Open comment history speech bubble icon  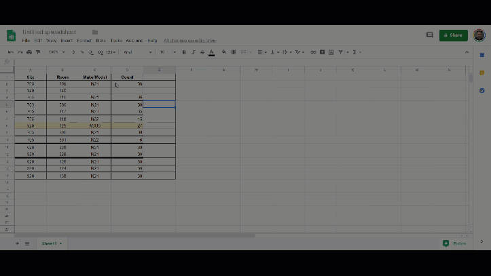pos(430,35)
